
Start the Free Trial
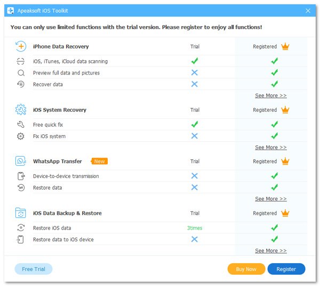pos(34,269)
